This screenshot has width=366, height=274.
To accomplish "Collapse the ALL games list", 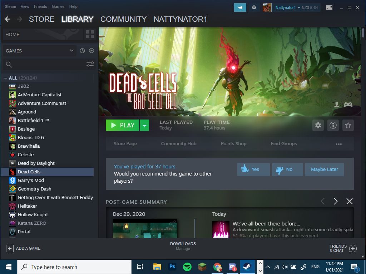I will (5, 78).
